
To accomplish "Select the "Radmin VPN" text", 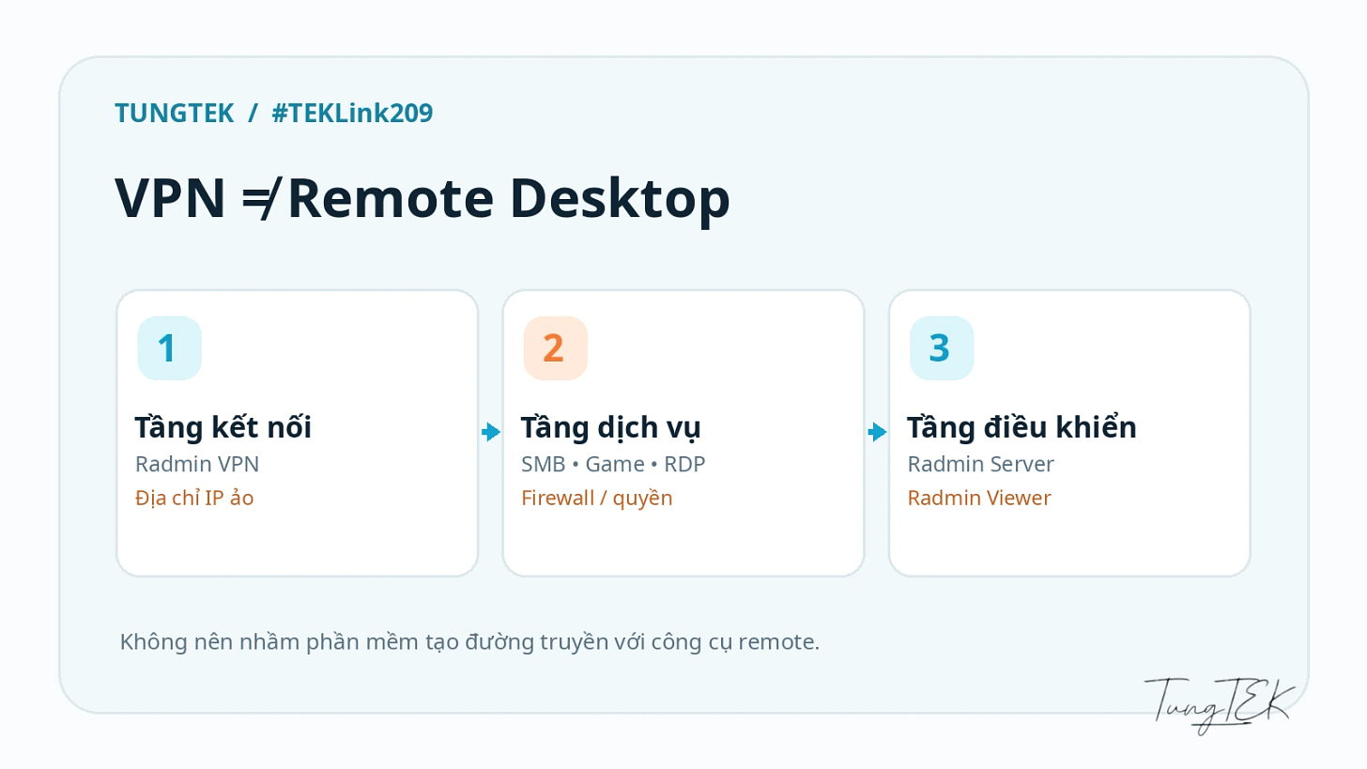I will 197,464.
